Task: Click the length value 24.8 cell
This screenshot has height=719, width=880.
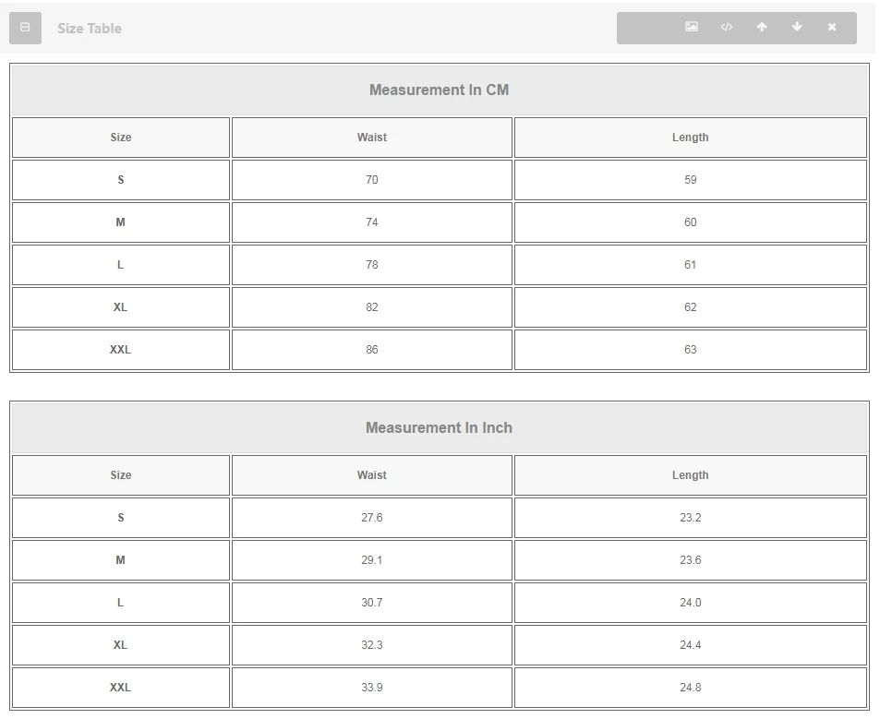Action: tap(690, 688)
